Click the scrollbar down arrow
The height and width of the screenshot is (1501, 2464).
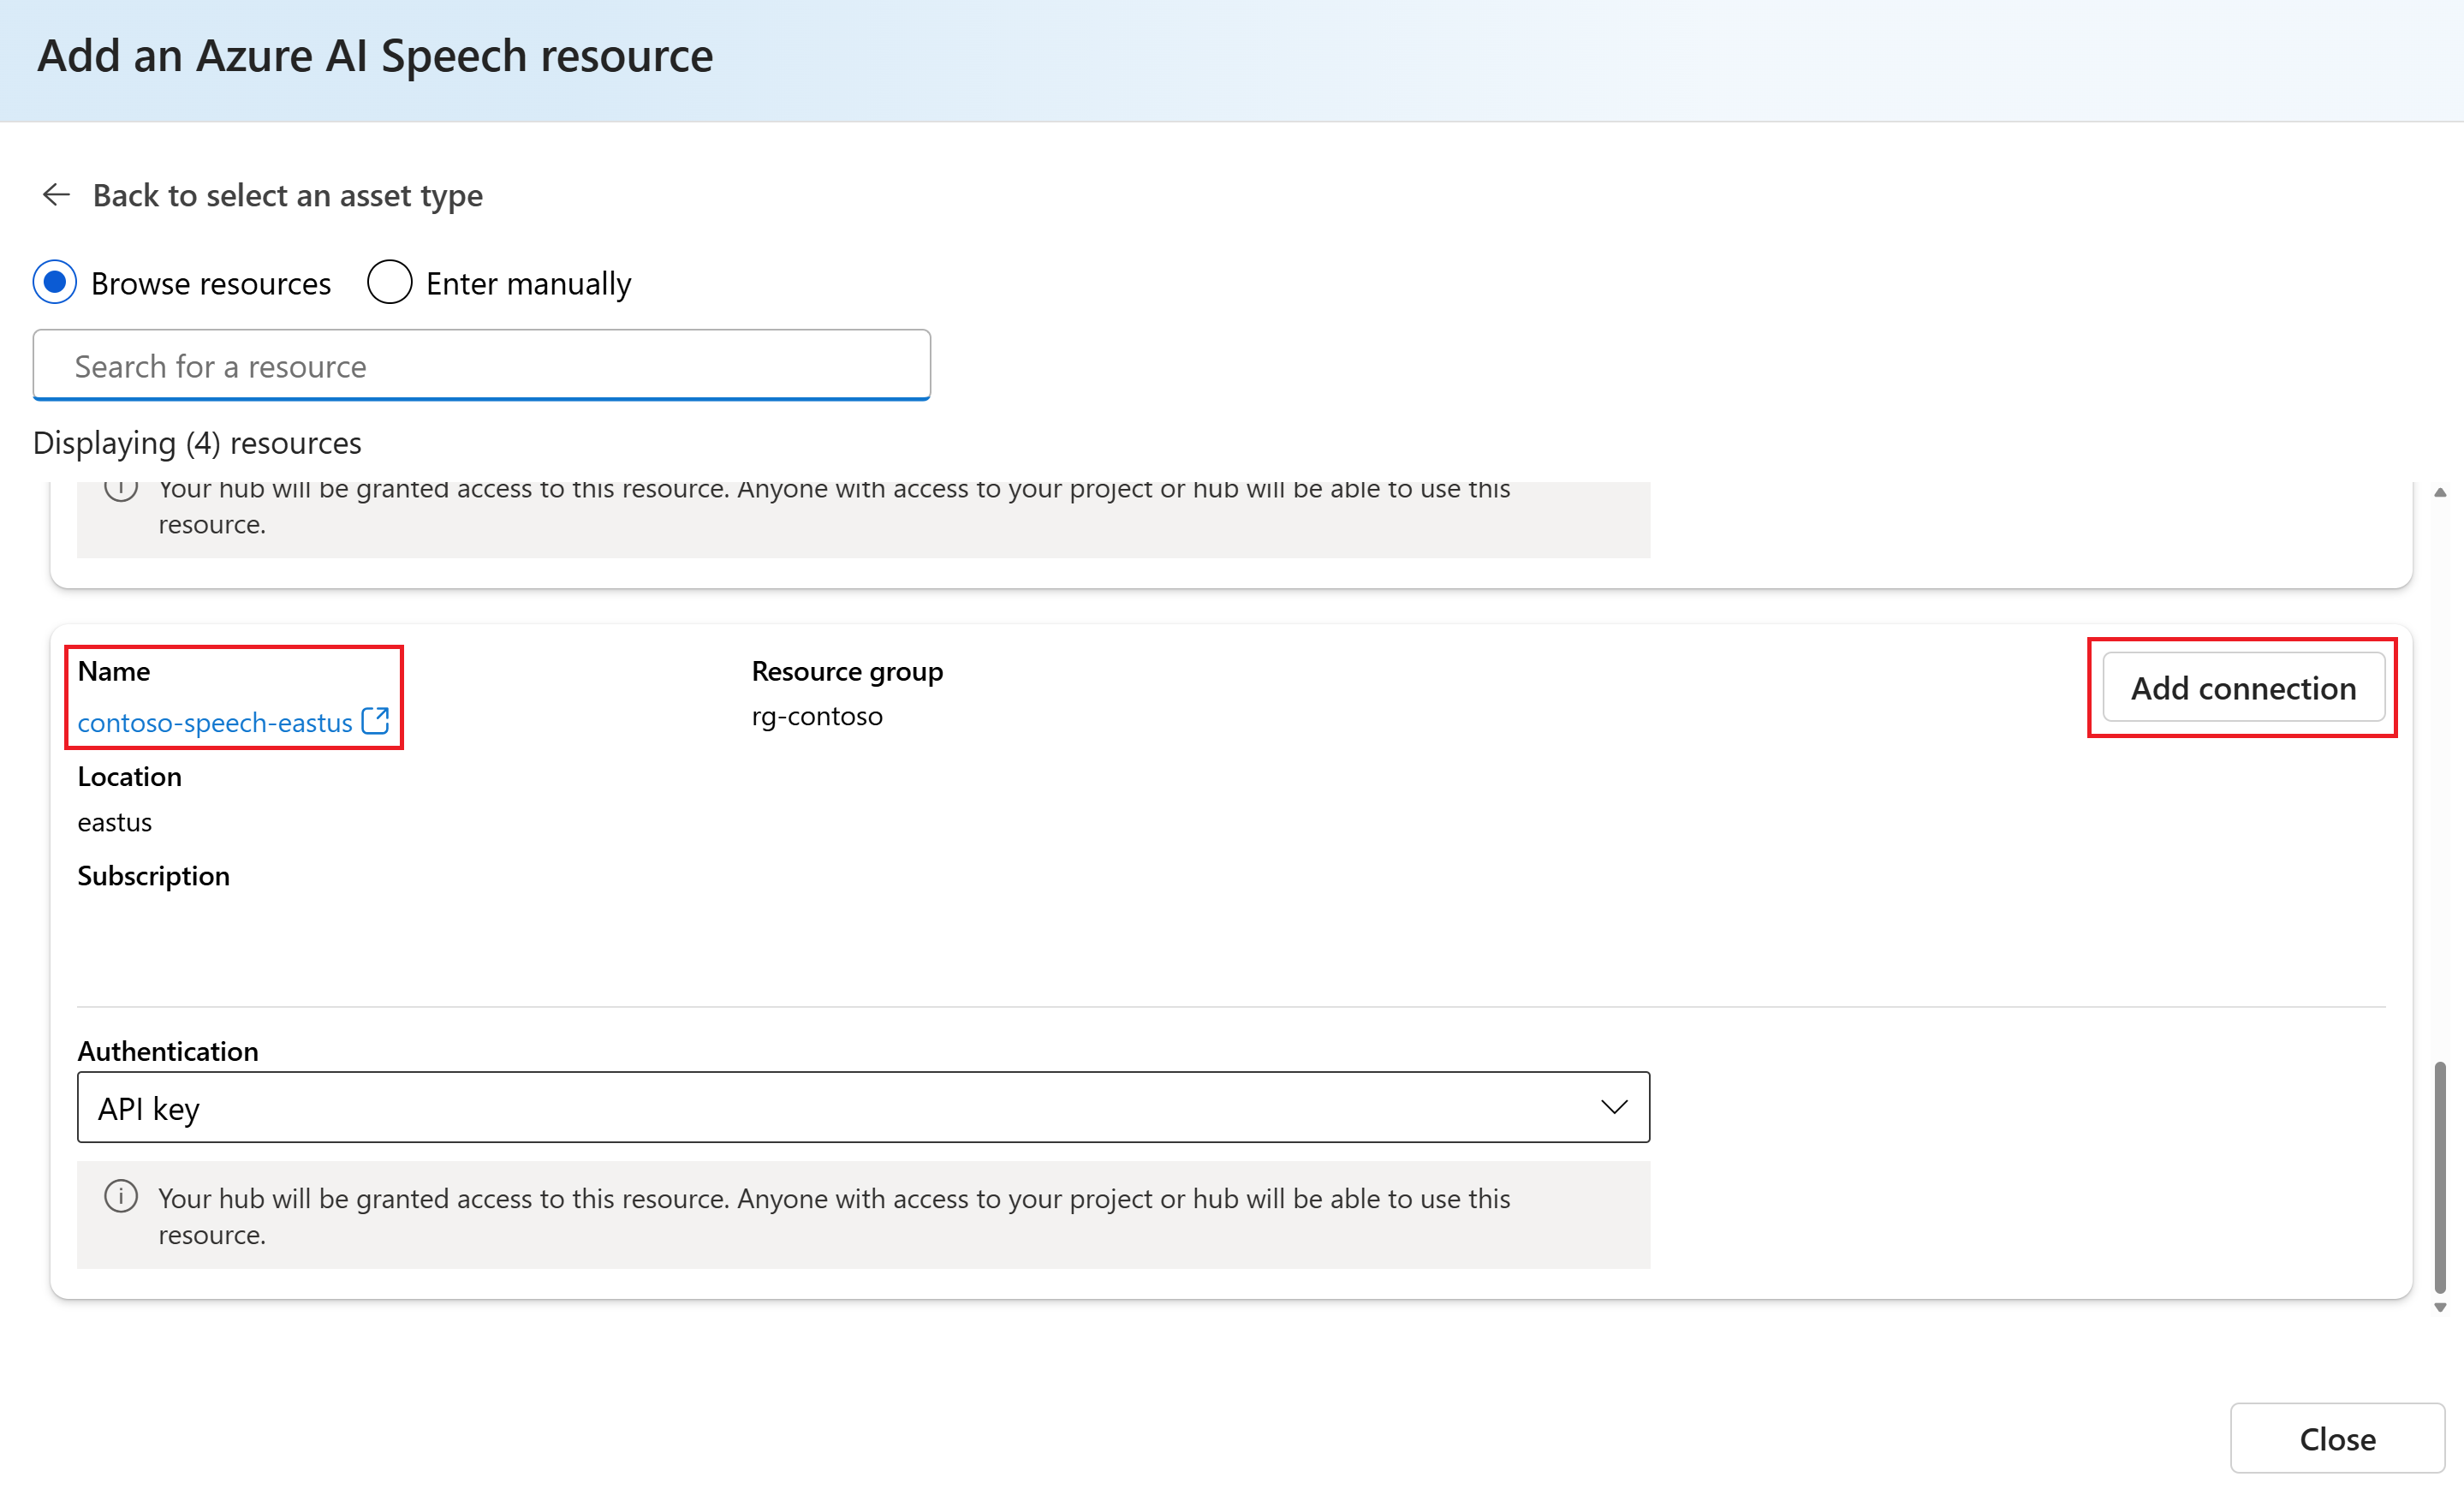[2439, 1307]
